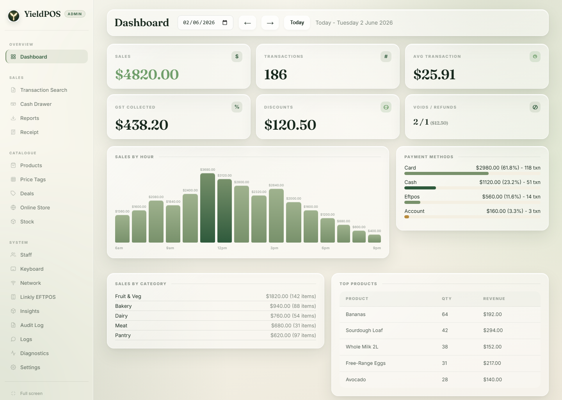Open Transaction Search in the sidebar
This screenshot has width=562, height=400.
46,90
